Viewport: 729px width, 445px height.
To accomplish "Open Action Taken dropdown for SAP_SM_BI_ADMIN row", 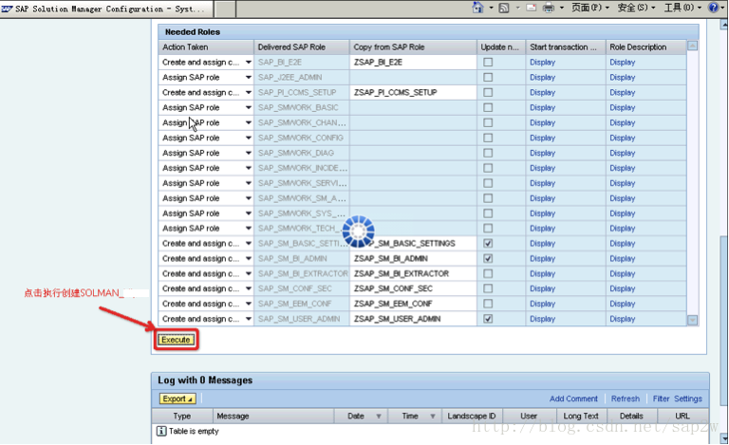I will (249, 258).
